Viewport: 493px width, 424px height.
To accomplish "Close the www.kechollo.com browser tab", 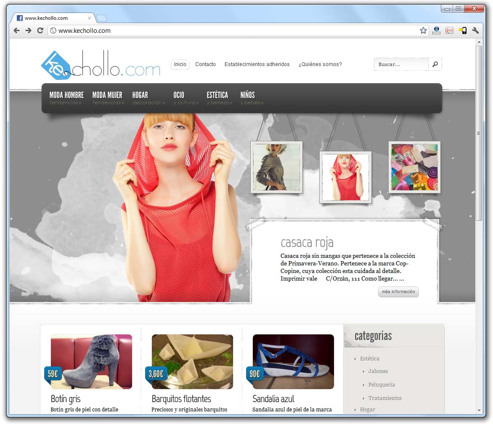I will [90, 18].
